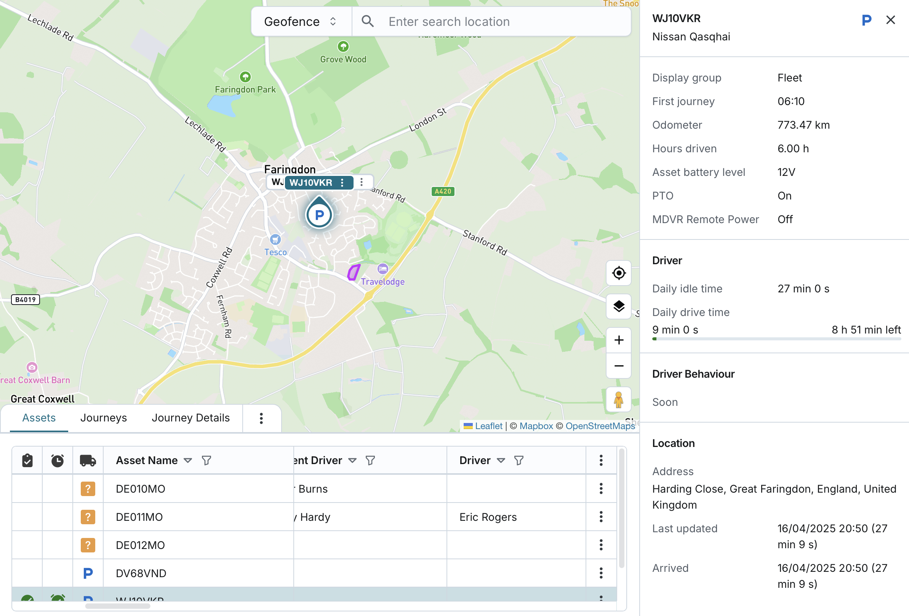Zoom in on the map
The image size is (909, 616).
pos(618,340)
